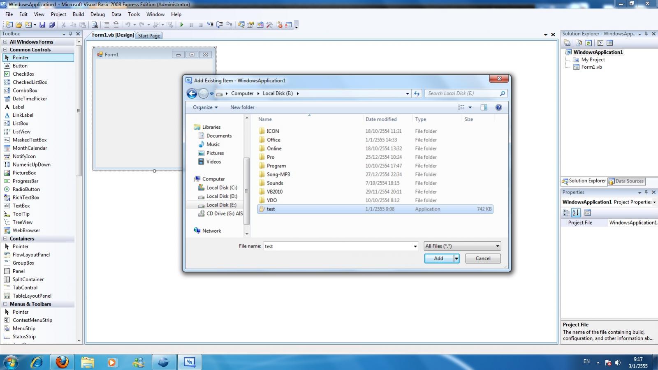Open the All Files (*.*) filter dropdown
The height and width of the screenshot is (370, 658).
click(x=462, y=246)
